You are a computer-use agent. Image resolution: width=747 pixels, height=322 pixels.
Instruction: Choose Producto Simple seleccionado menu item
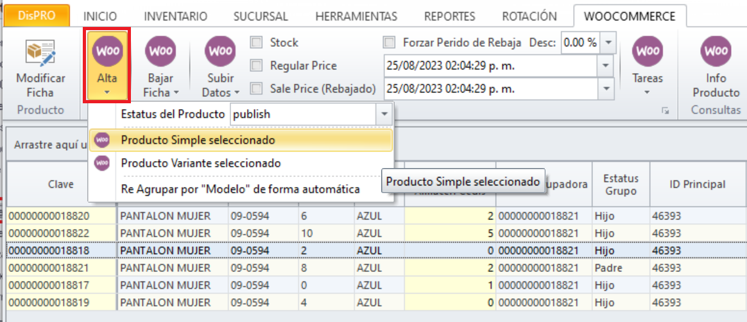click(241, 140)
